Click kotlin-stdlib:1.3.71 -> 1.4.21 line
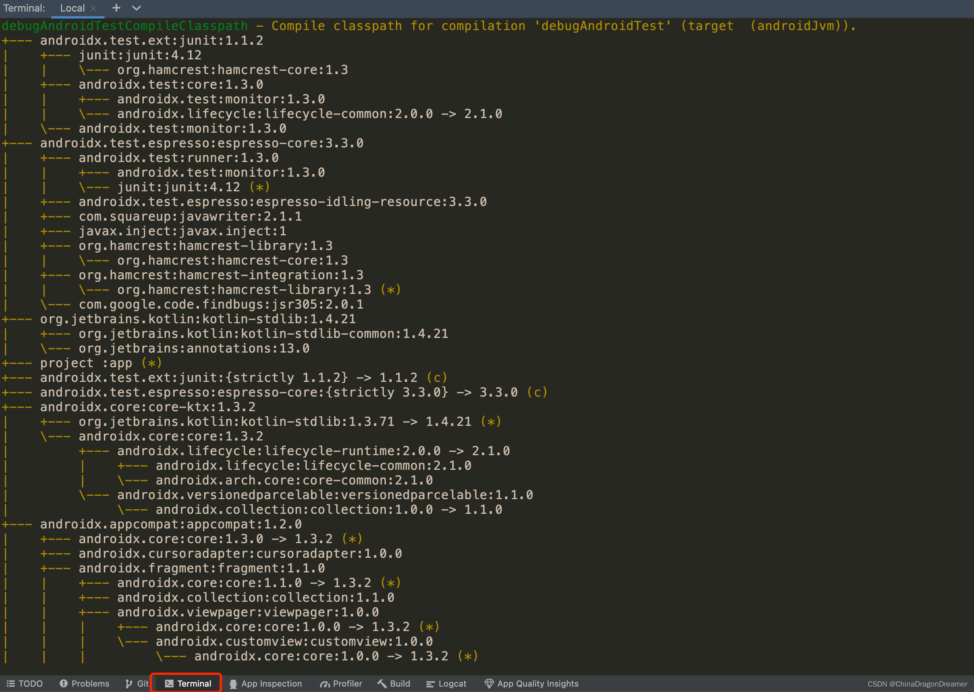 pyautogui.click(x=290, y=422)
